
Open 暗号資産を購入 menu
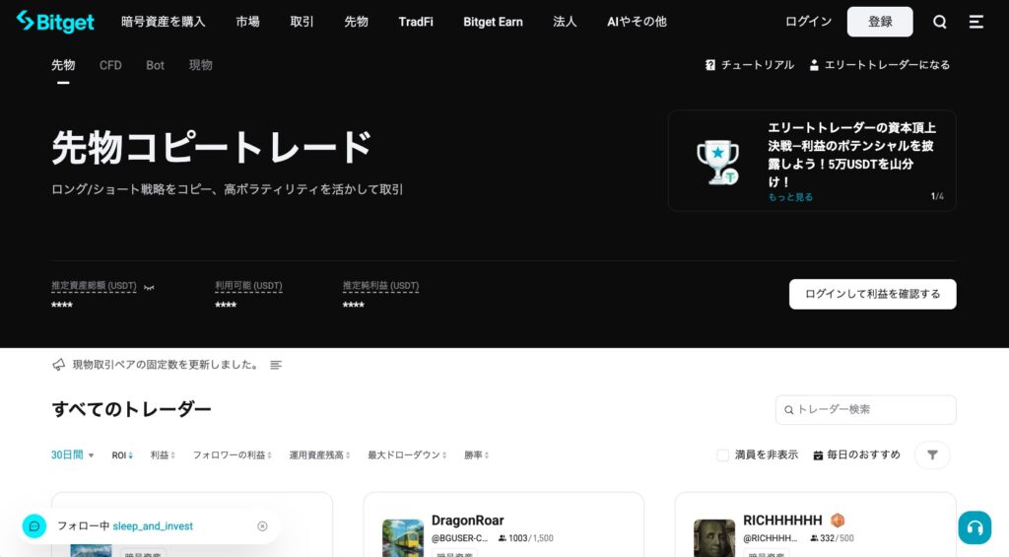coord(164,22)
